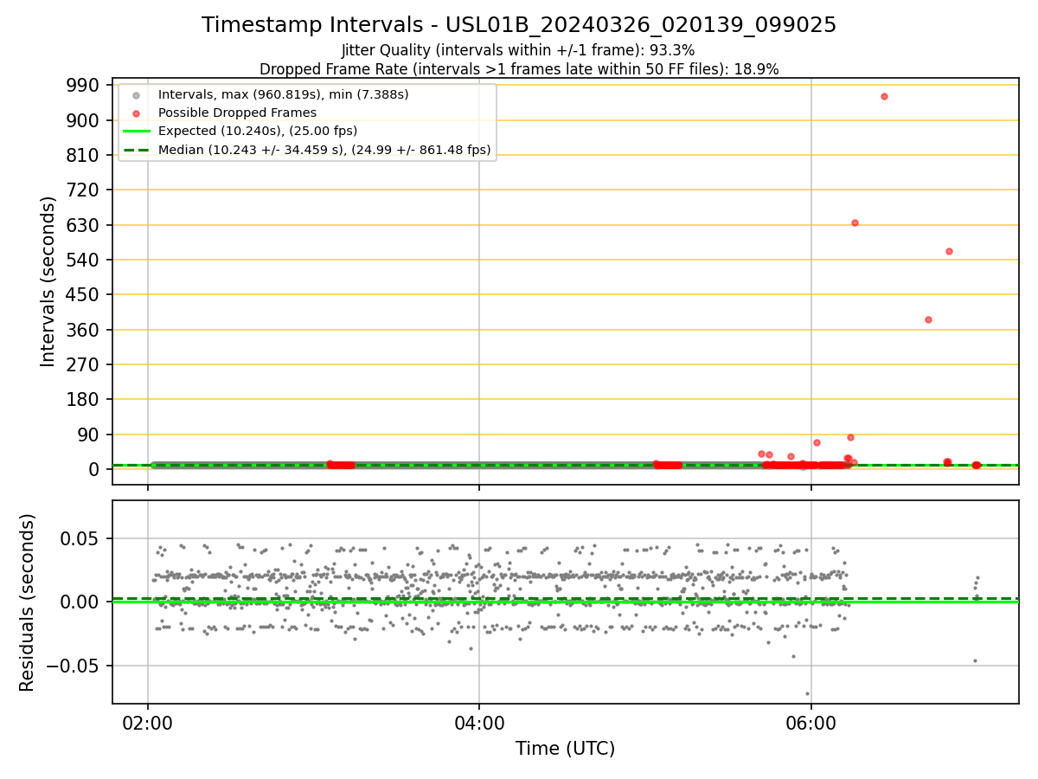
Task: Click the Intervals (seconds) y-axis label
Action: pos(48,281)
